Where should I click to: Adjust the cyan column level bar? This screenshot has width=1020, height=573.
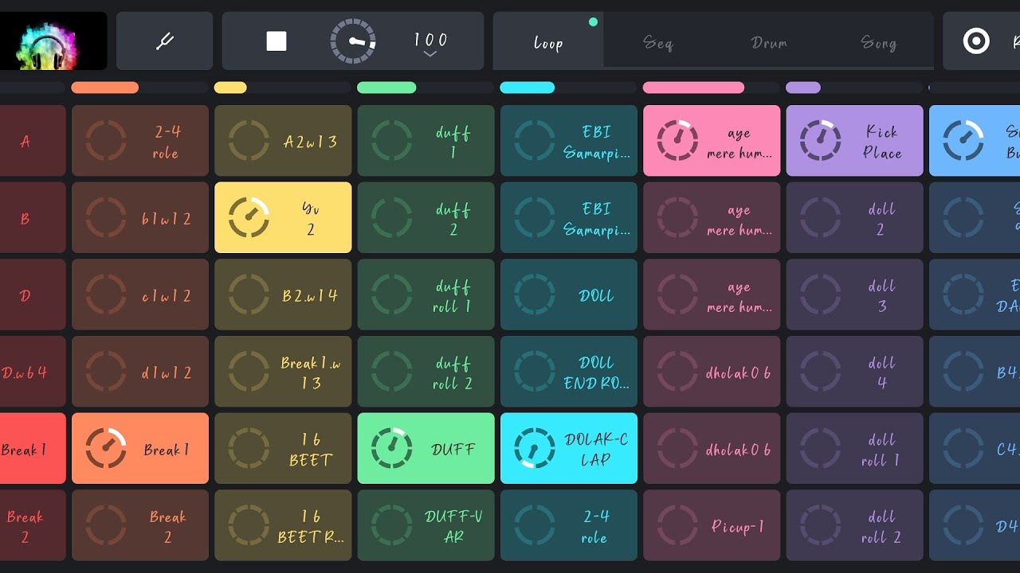pos(569,88)
